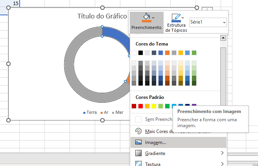
Task: Select black in Cores do Tema
Action: (x=141, y=53)
